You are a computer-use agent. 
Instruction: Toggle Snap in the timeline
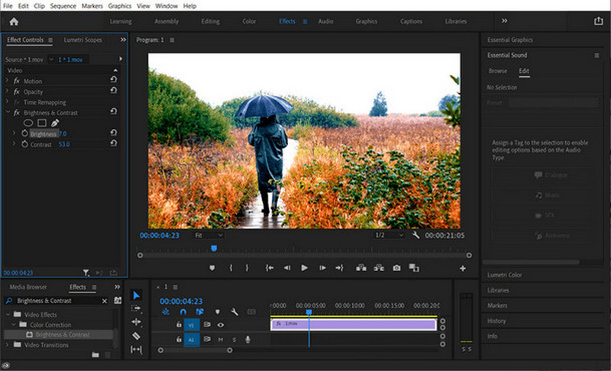pyautogui.click(x=183, y=311)
